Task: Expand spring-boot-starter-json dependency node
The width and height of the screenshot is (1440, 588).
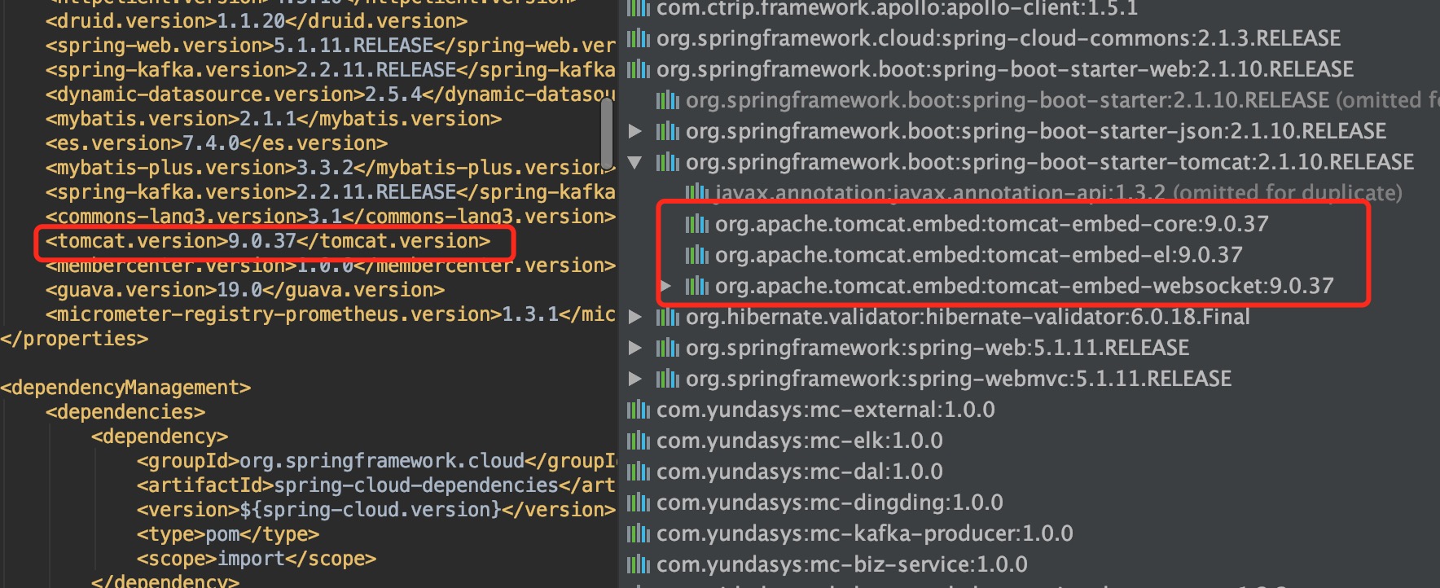Action: coord(635,131)
